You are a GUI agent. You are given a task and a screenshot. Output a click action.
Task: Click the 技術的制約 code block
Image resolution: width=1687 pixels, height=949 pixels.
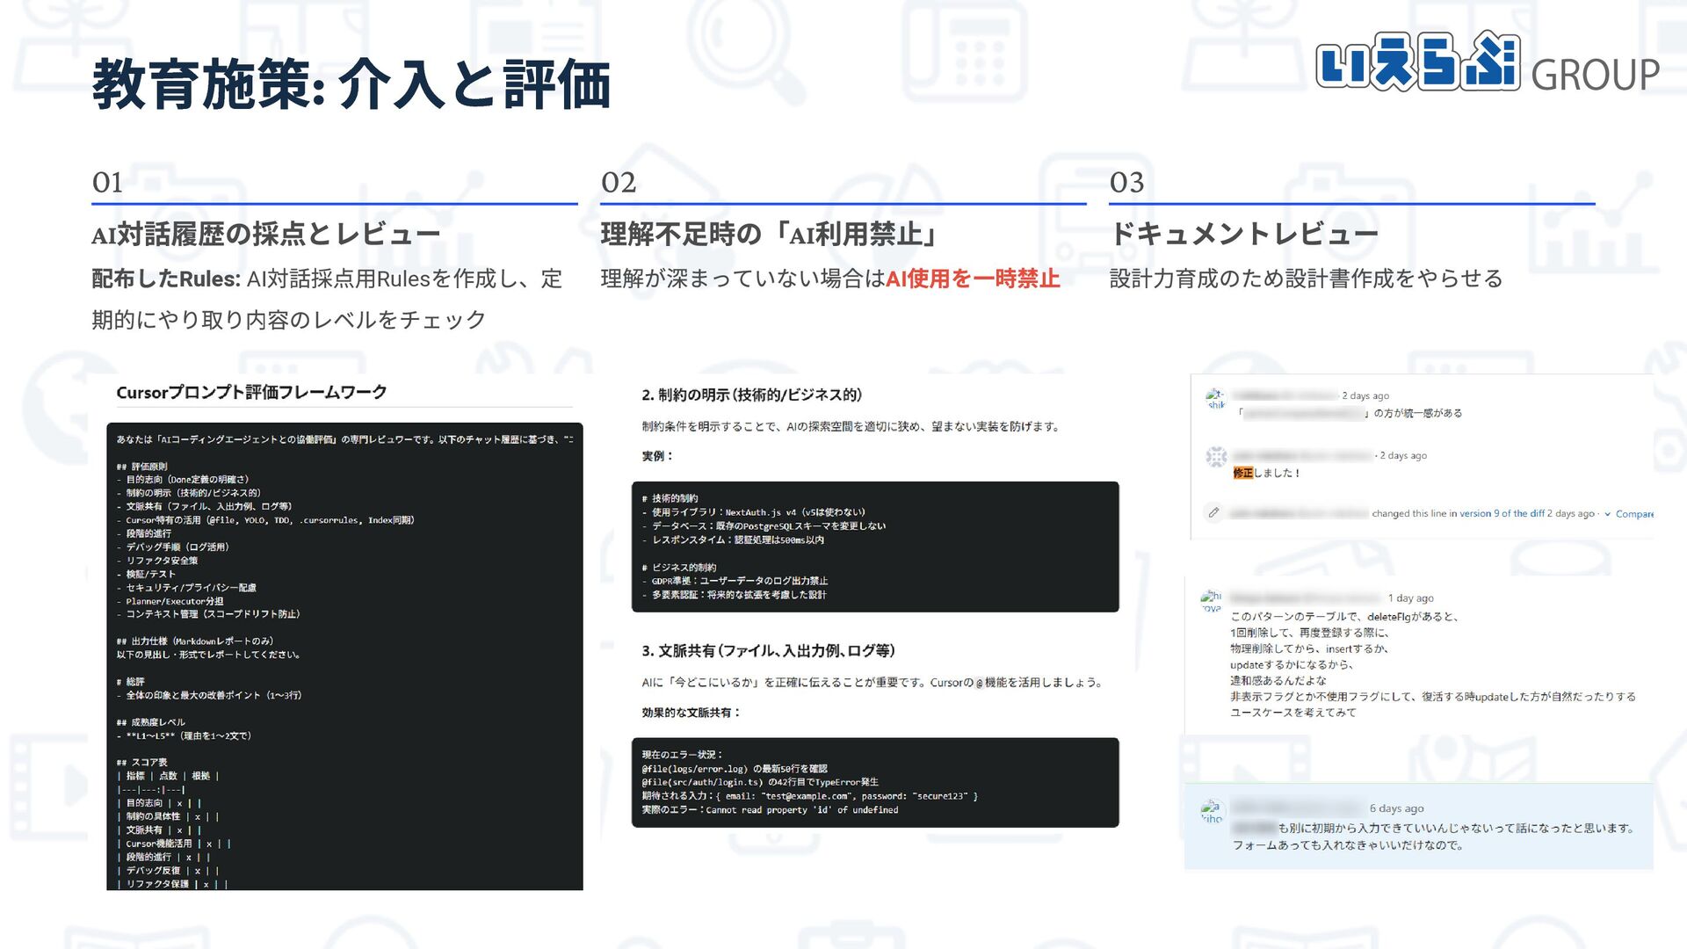click(874, 547)
